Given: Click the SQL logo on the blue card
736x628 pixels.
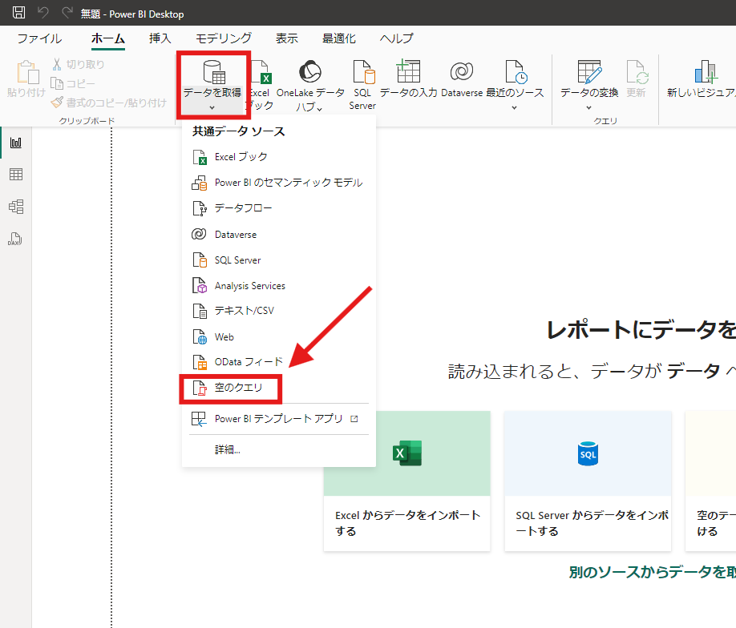Looking at the screenshot, I should coord(588,453).
